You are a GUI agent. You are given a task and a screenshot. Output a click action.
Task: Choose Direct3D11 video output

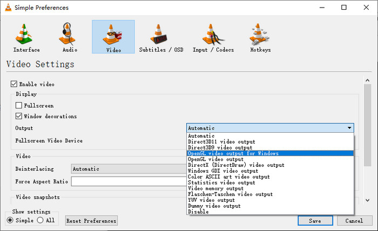pyautogui.click(x=270, y=141)
